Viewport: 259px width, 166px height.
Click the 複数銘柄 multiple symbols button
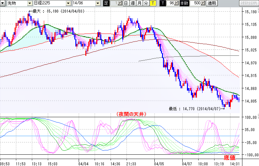point(249,3)
